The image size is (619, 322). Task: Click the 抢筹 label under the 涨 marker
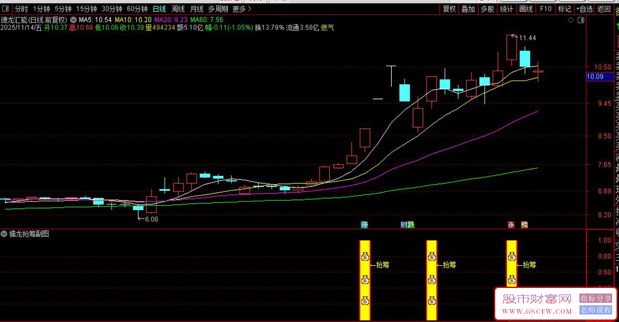[x=529, y=265]
